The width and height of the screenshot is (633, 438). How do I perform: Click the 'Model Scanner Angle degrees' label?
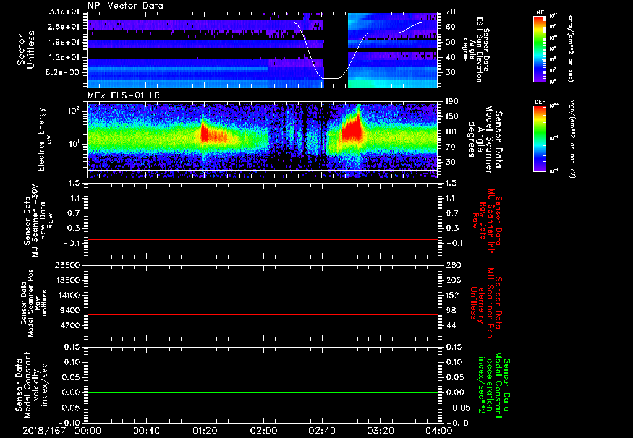pyautogui.click(x=485, y=140)
